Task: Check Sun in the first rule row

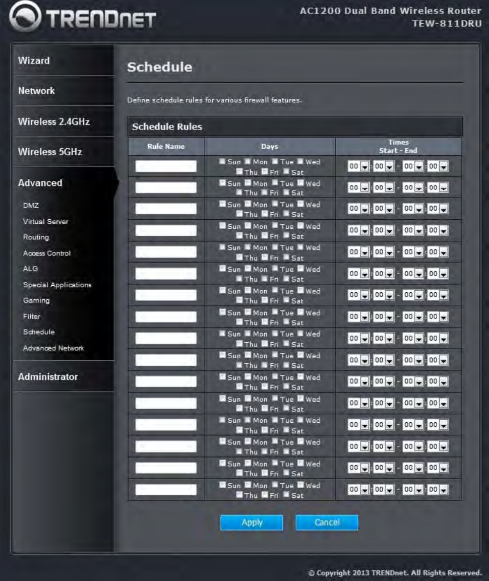Action: 222,161
